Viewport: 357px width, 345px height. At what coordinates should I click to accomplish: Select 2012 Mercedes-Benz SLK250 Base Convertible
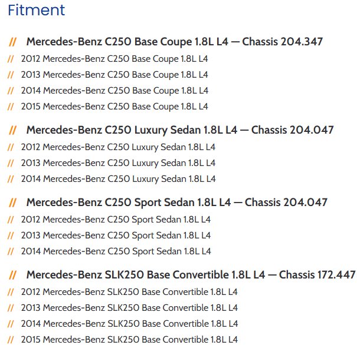[129, 291]
